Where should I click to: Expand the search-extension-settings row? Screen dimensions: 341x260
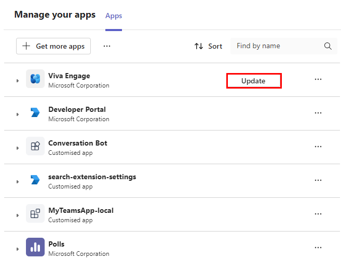point(17,182)
